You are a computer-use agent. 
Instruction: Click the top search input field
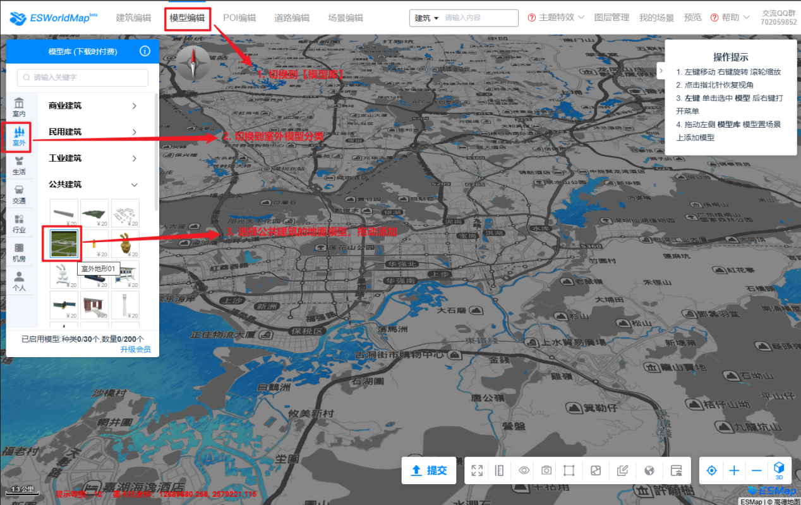tap(480, 18)
